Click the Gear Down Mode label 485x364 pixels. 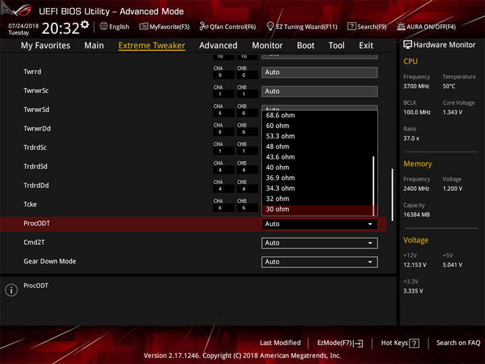50,262
